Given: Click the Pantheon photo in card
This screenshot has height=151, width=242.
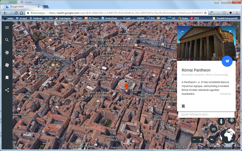Looking at the screenshot, I should 206,43.
